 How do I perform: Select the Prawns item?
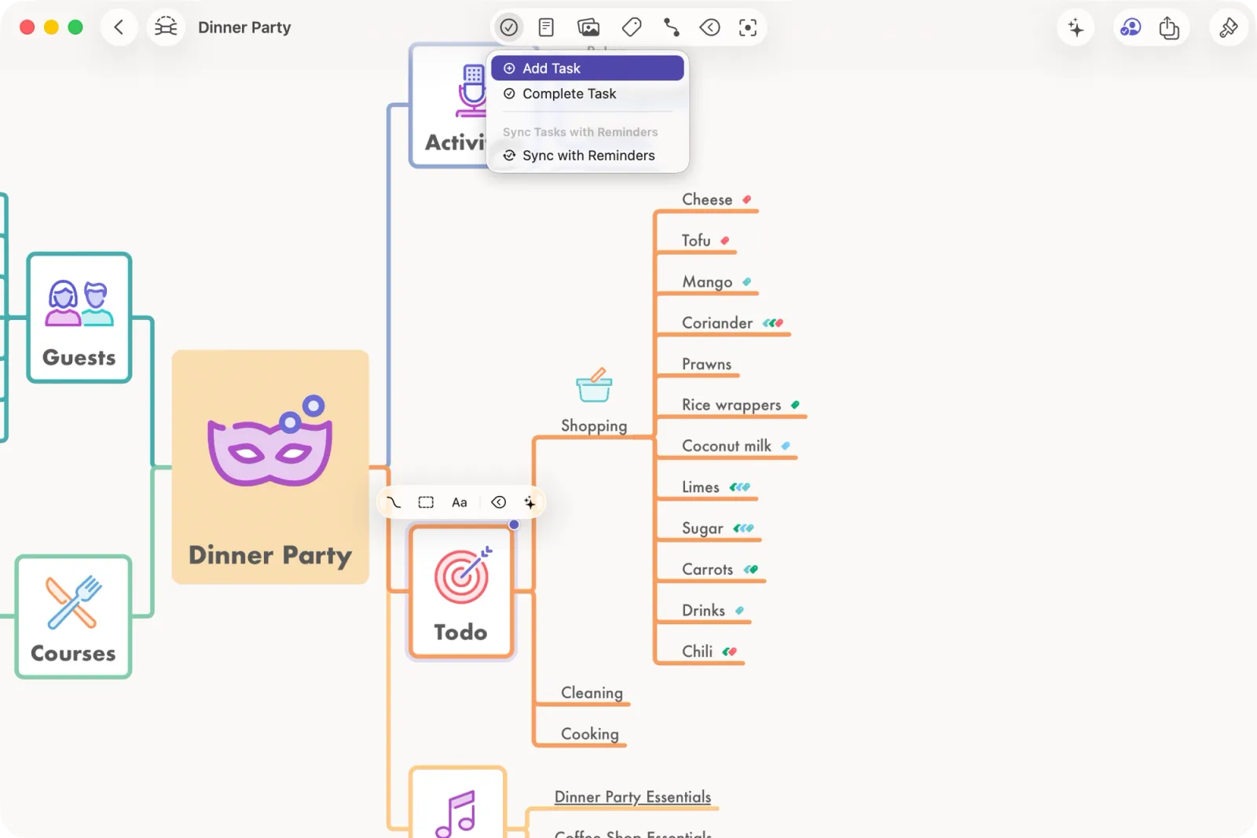coord(706,364)
